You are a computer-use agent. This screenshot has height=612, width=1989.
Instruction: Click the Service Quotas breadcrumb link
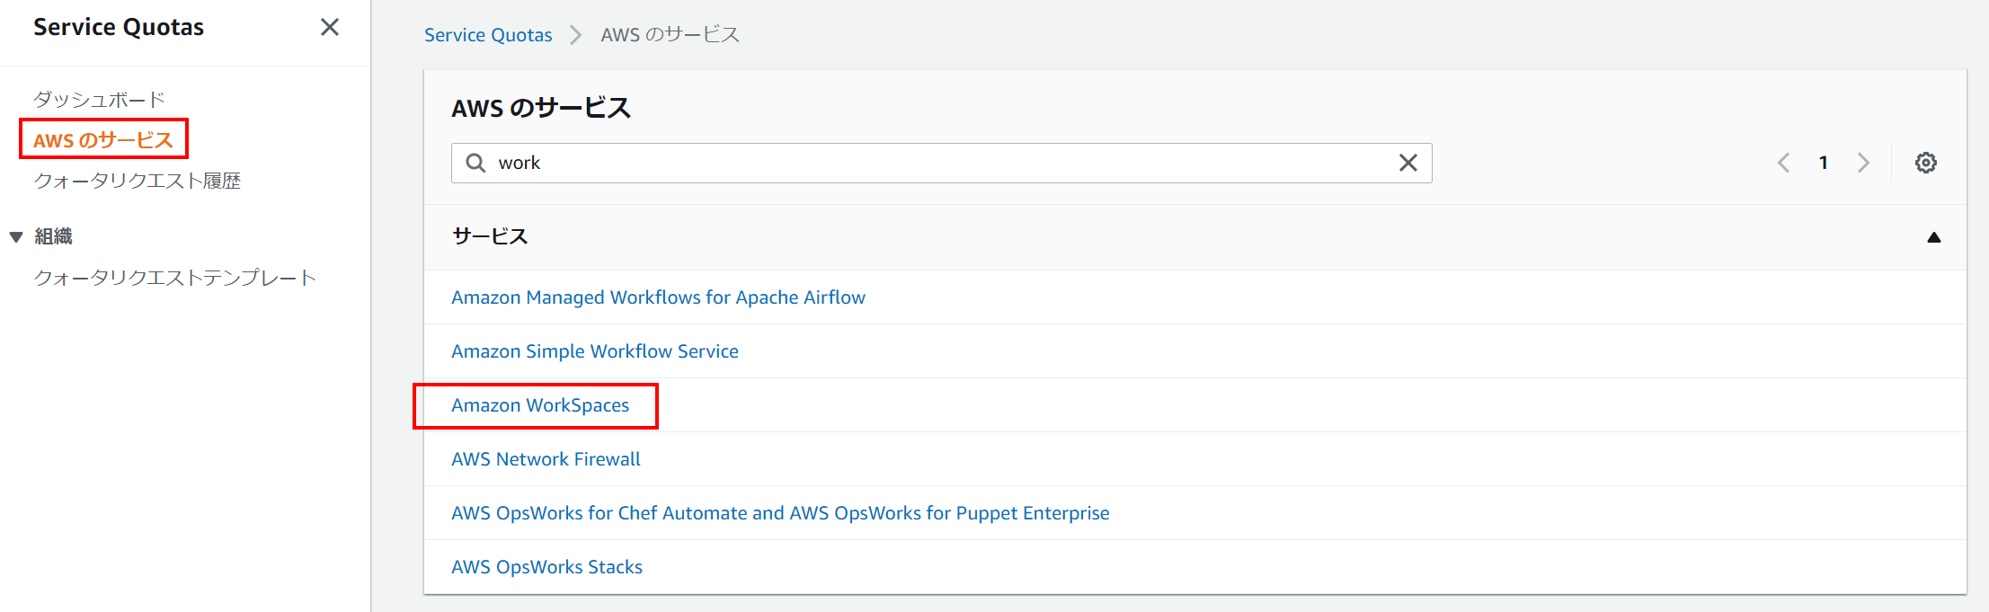click(488, 35)
